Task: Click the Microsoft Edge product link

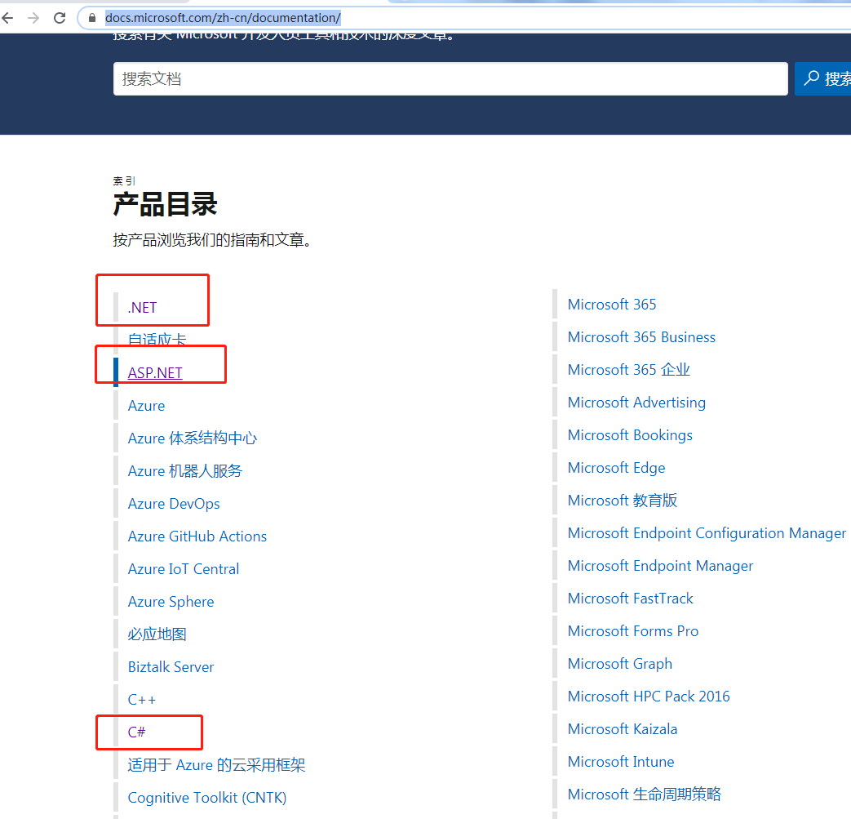Action: tap(616, 467)
